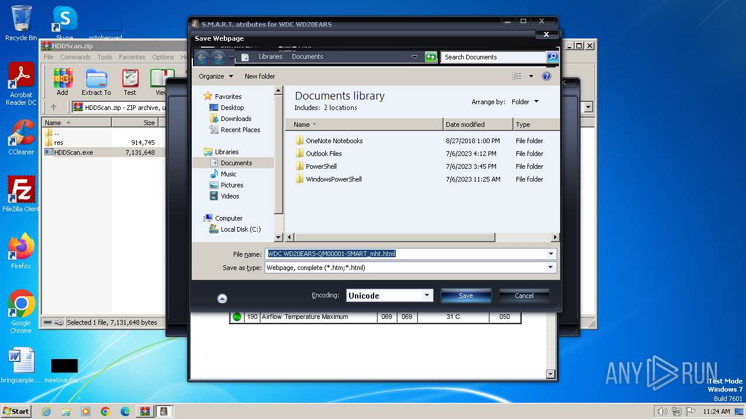The width and height of the screenshot is (746, 419).
Task: Select the res folder in WinRAR list
Action: tap(54, 143)
